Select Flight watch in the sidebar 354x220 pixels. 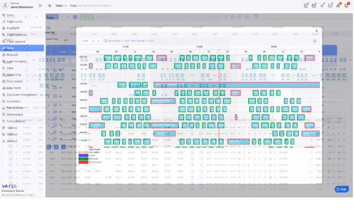coord(15,22)
